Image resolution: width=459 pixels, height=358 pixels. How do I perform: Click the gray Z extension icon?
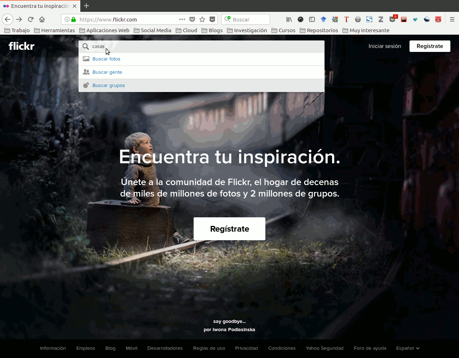pyautogui.click(x=381, y=19)
